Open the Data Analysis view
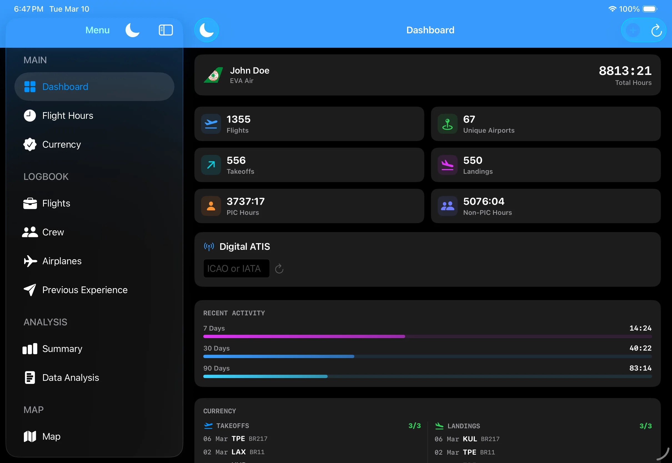The image size is (672, 463). (71, 378)
